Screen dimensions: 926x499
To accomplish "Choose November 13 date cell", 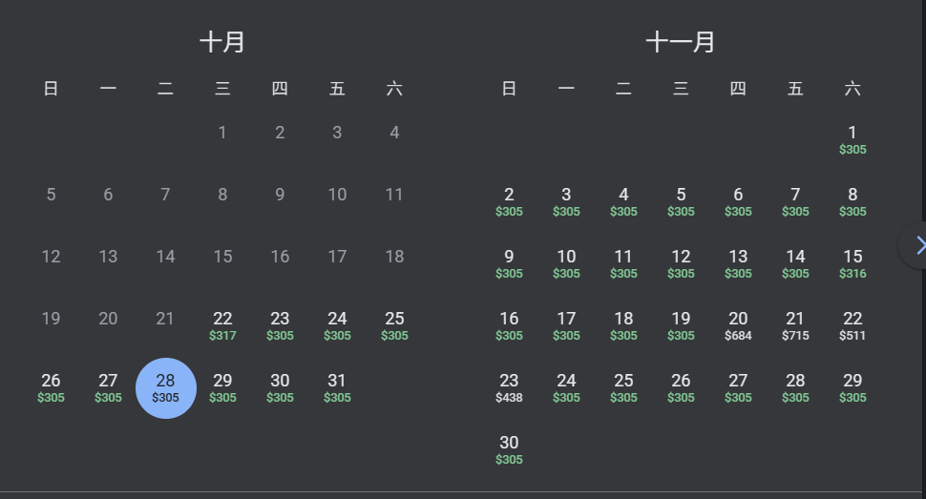I will pyautogui.click(x=738, y=264).
